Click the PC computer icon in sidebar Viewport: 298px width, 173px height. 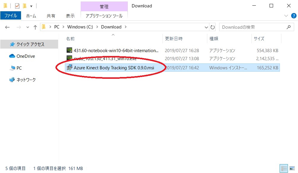tap(12, 68)
